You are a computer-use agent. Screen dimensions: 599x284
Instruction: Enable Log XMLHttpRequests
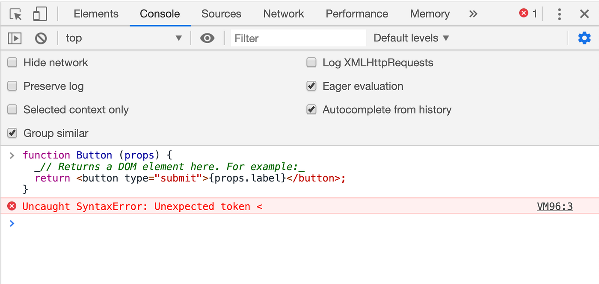(x=311, y=62)
